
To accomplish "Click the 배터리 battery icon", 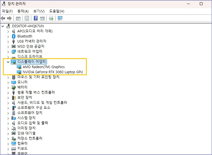I will pos(14,87).
